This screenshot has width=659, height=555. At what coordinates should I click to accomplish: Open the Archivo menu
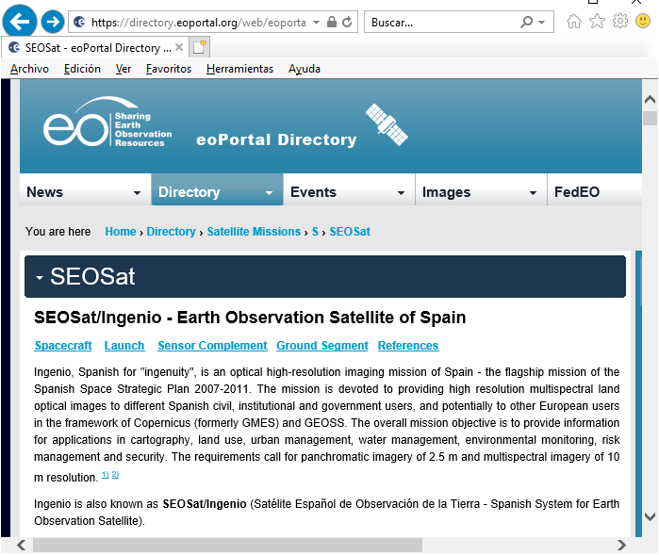pyautogui.click(x=29, y=69)
